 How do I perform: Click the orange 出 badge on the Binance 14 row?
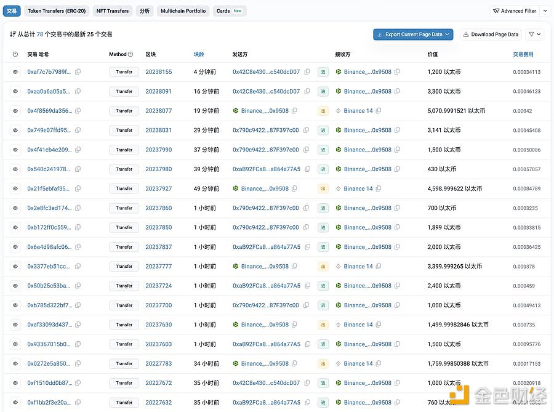coord(323,110)
